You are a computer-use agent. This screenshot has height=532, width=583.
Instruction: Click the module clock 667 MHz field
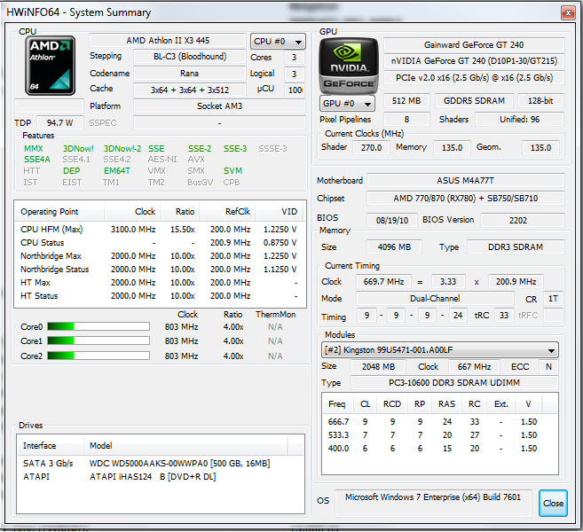[474, 367]
